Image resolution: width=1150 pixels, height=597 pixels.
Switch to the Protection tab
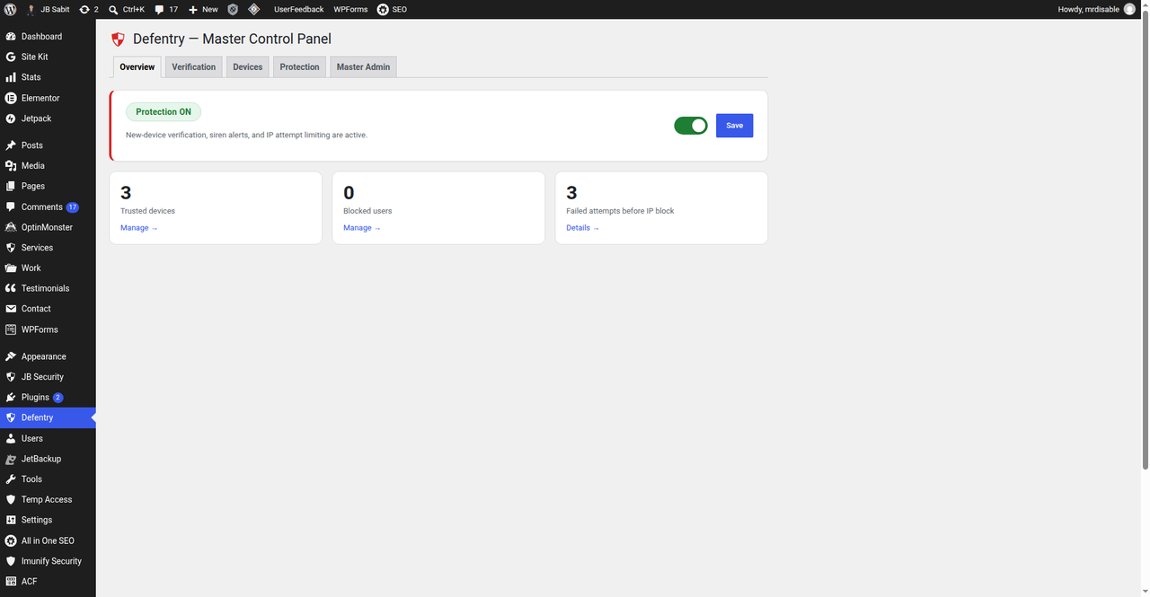tap(299, 67)
